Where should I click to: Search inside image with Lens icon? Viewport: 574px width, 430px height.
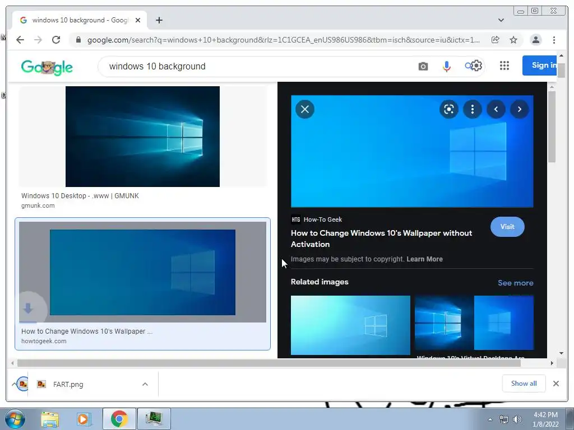coord(449,109)
